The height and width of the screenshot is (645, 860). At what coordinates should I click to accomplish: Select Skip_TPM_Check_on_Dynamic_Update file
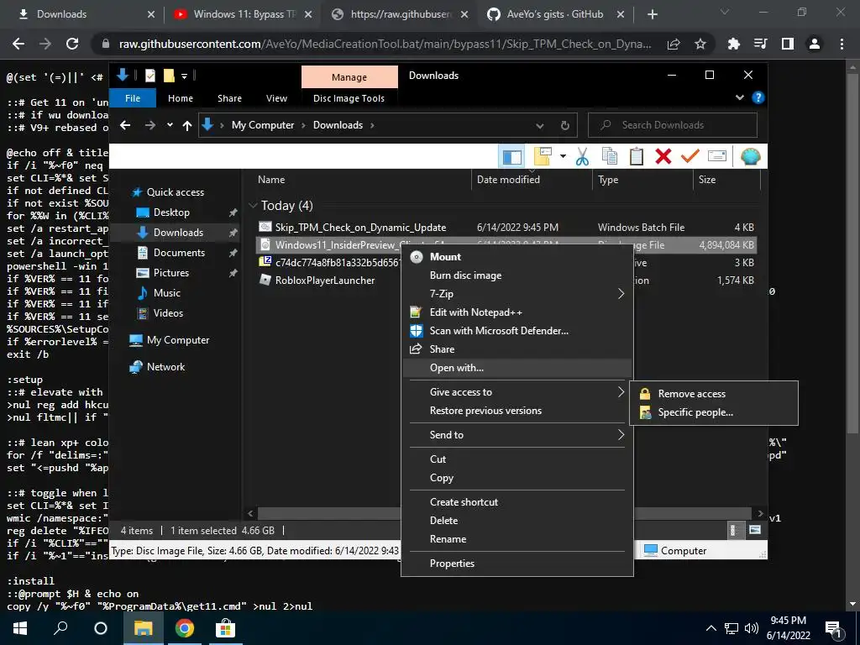click(x=360, y=227)
